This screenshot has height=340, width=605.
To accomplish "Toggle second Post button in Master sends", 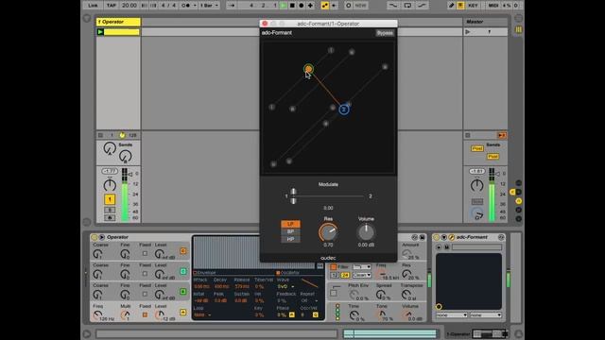I will 493,157.
